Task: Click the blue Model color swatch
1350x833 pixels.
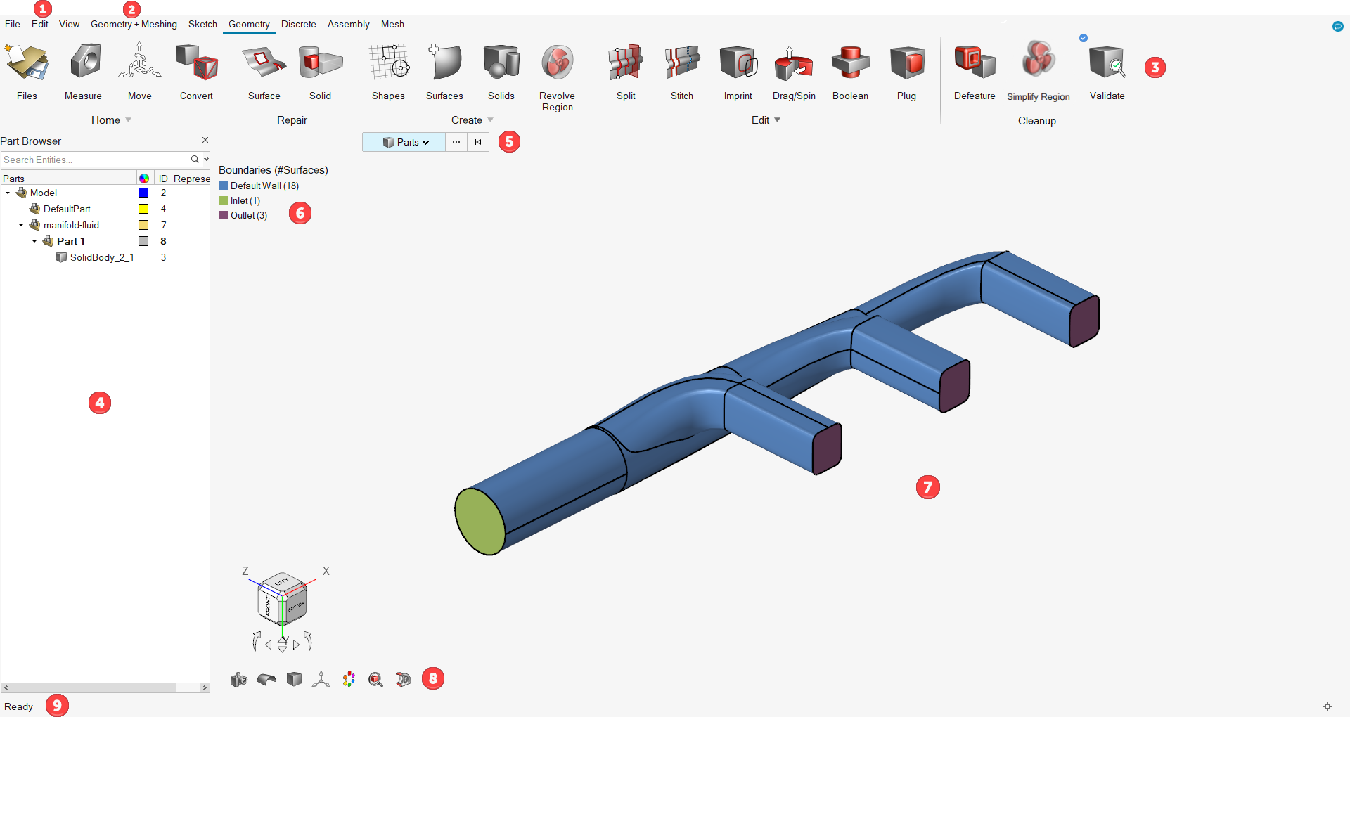Action: (x=143, y=193)
